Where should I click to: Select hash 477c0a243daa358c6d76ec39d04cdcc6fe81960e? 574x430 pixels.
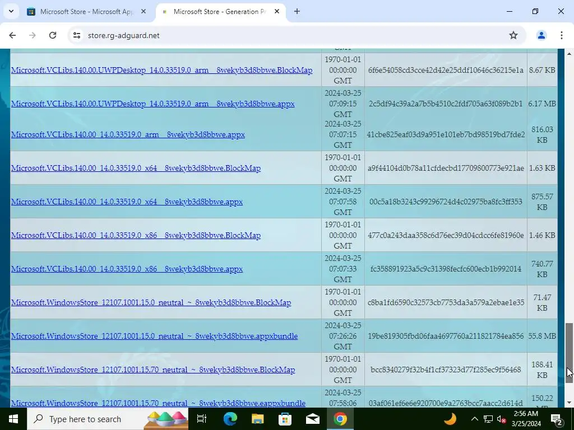click(x=446, y=235)
